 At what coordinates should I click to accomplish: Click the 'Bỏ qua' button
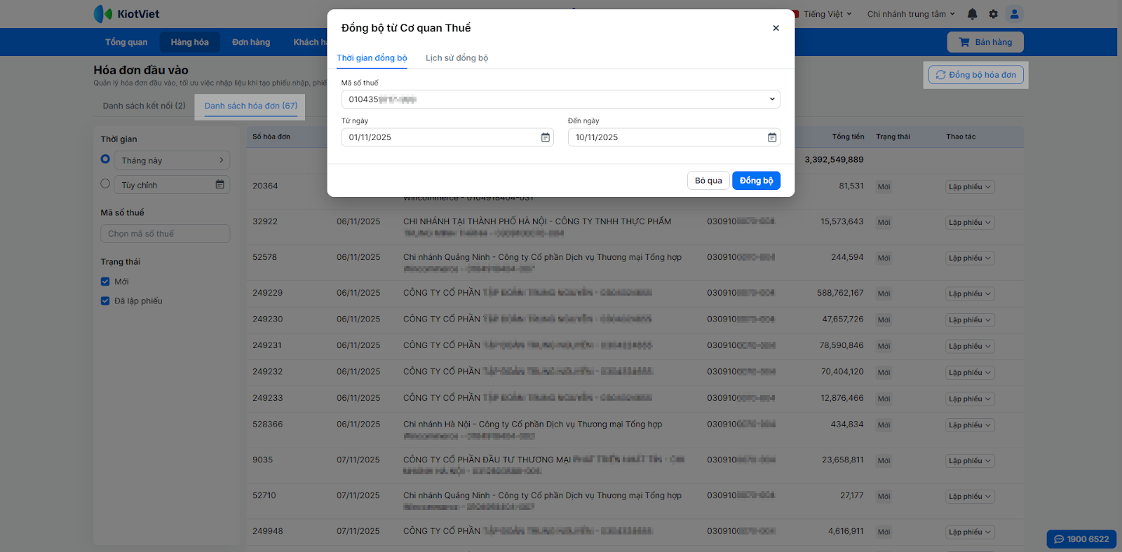point(708,181)
